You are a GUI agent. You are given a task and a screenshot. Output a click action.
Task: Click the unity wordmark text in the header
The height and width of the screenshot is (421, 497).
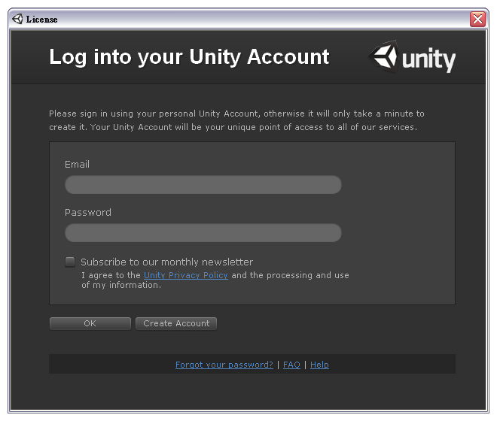click(x=429, y=60)
